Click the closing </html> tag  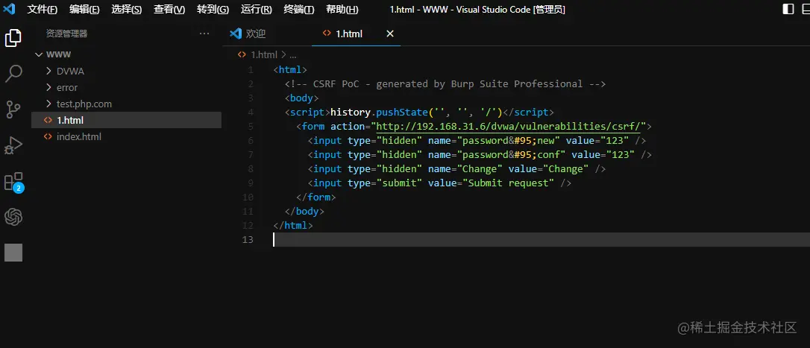pyautogui.click(x=293, y=225)
